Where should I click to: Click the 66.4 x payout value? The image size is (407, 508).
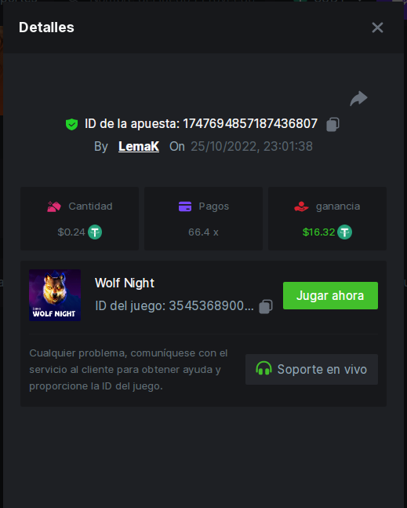pos(204,232)
